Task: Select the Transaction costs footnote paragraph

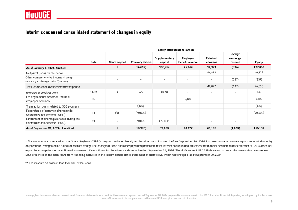Action: pos(149,148)
